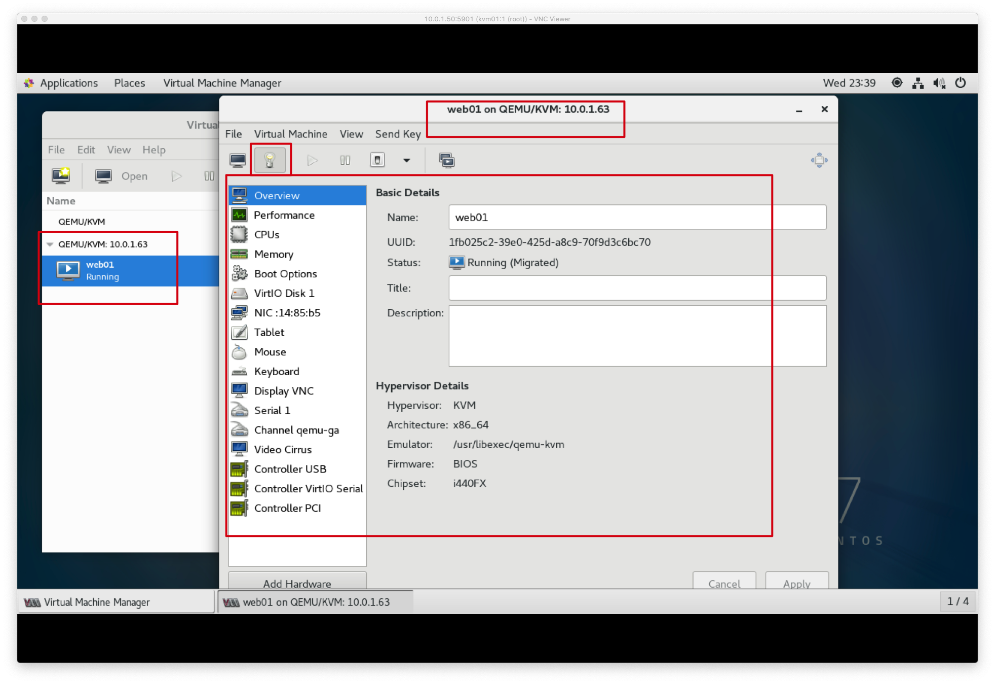Click into the Name field containing web01
This screenshot has width=995, height=684.
click(637, 217)
